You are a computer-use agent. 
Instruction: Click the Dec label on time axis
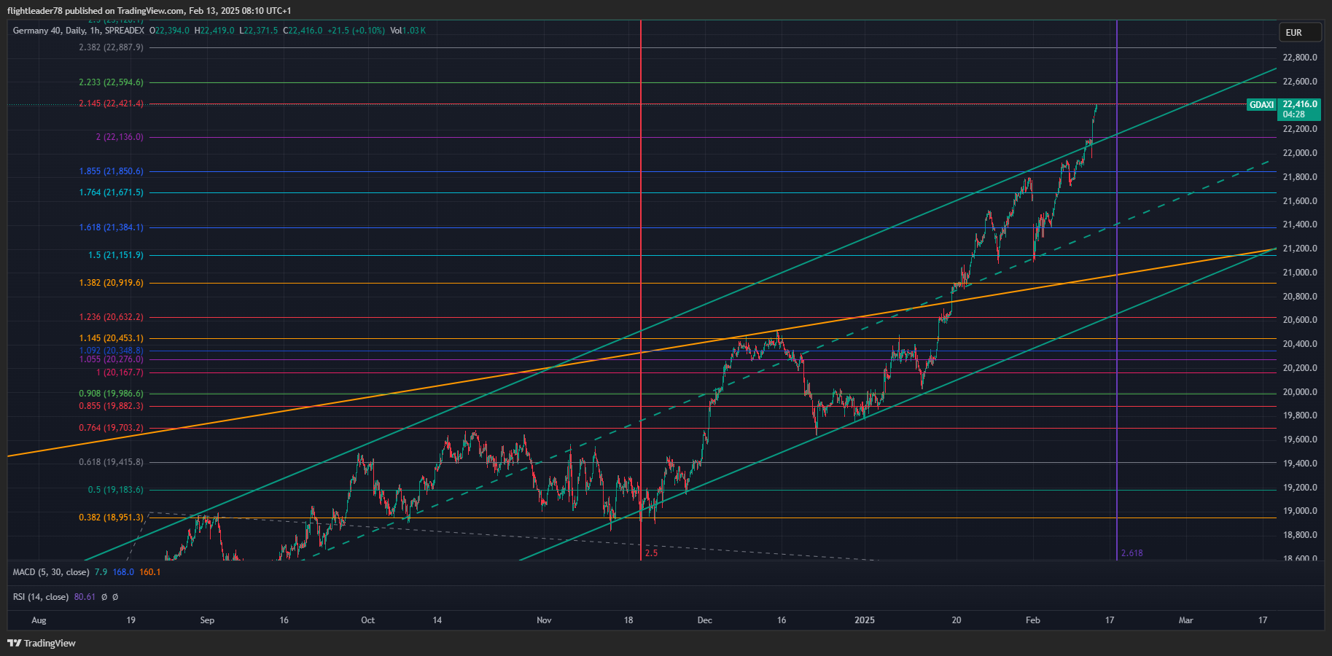[704, 620]
